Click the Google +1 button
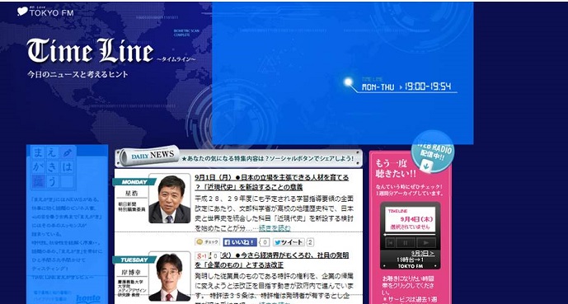 [x=201, y=256]
